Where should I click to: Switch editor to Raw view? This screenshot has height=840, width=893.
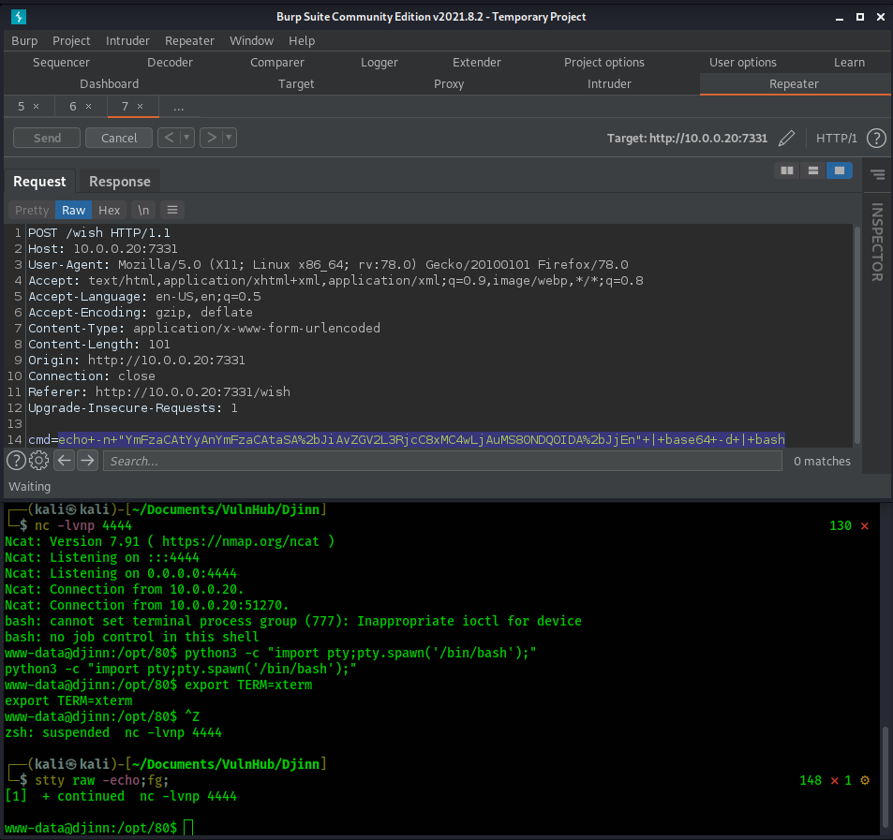coord(73,210)
